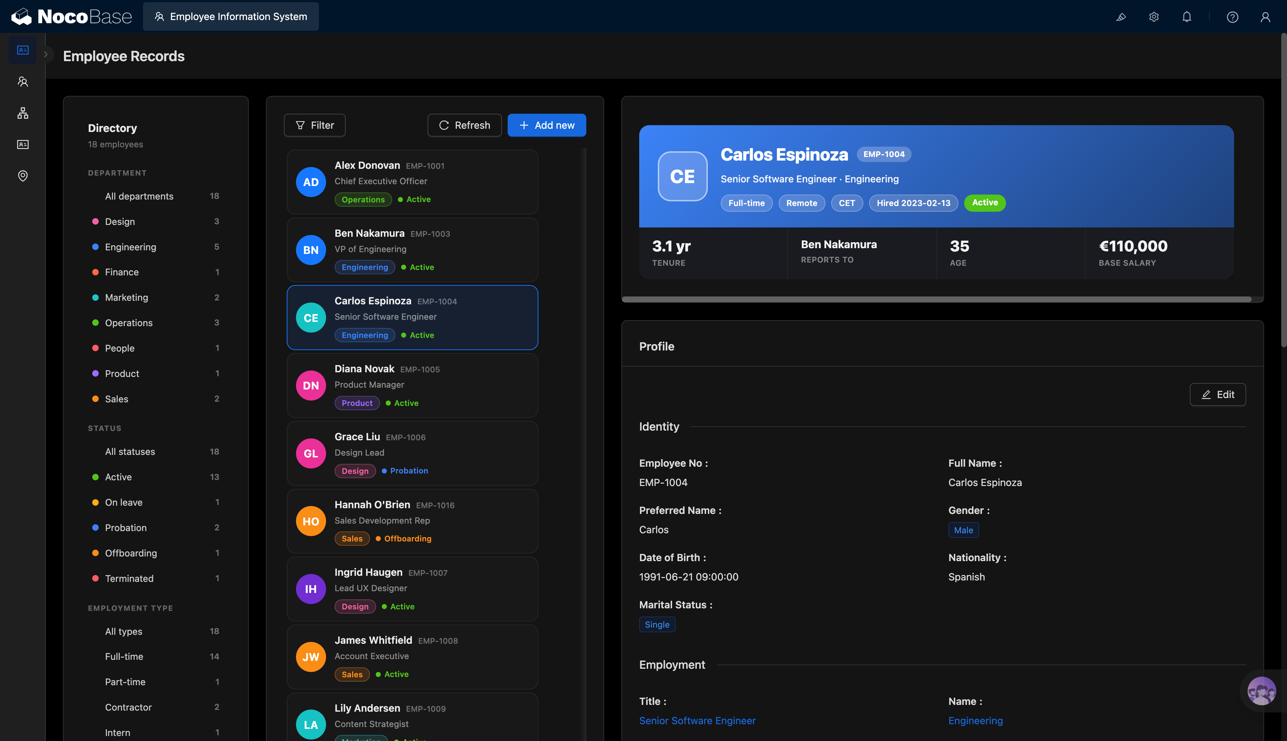This screenshot has width=1287, height=741.
Task: Click the Operations tag on Alex Donovan
Action: 363,200
